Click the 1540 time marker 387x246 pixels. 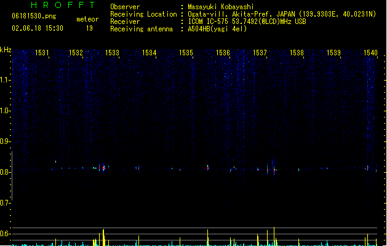[x=371, y=53]
